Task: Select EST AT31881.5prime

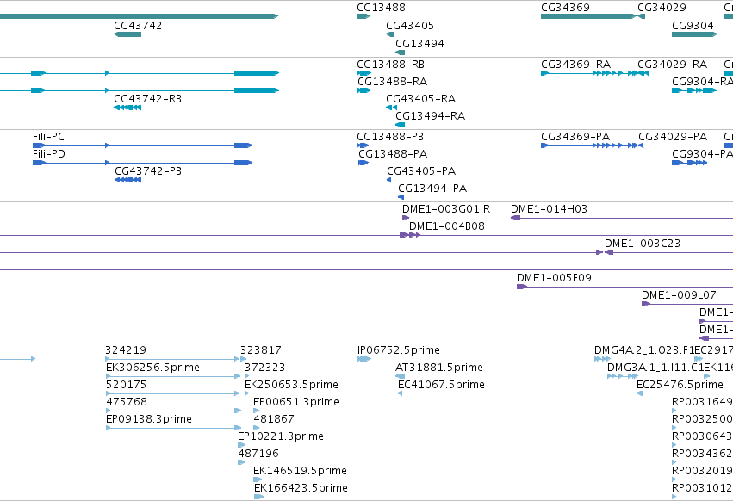Action: (401, 376)
